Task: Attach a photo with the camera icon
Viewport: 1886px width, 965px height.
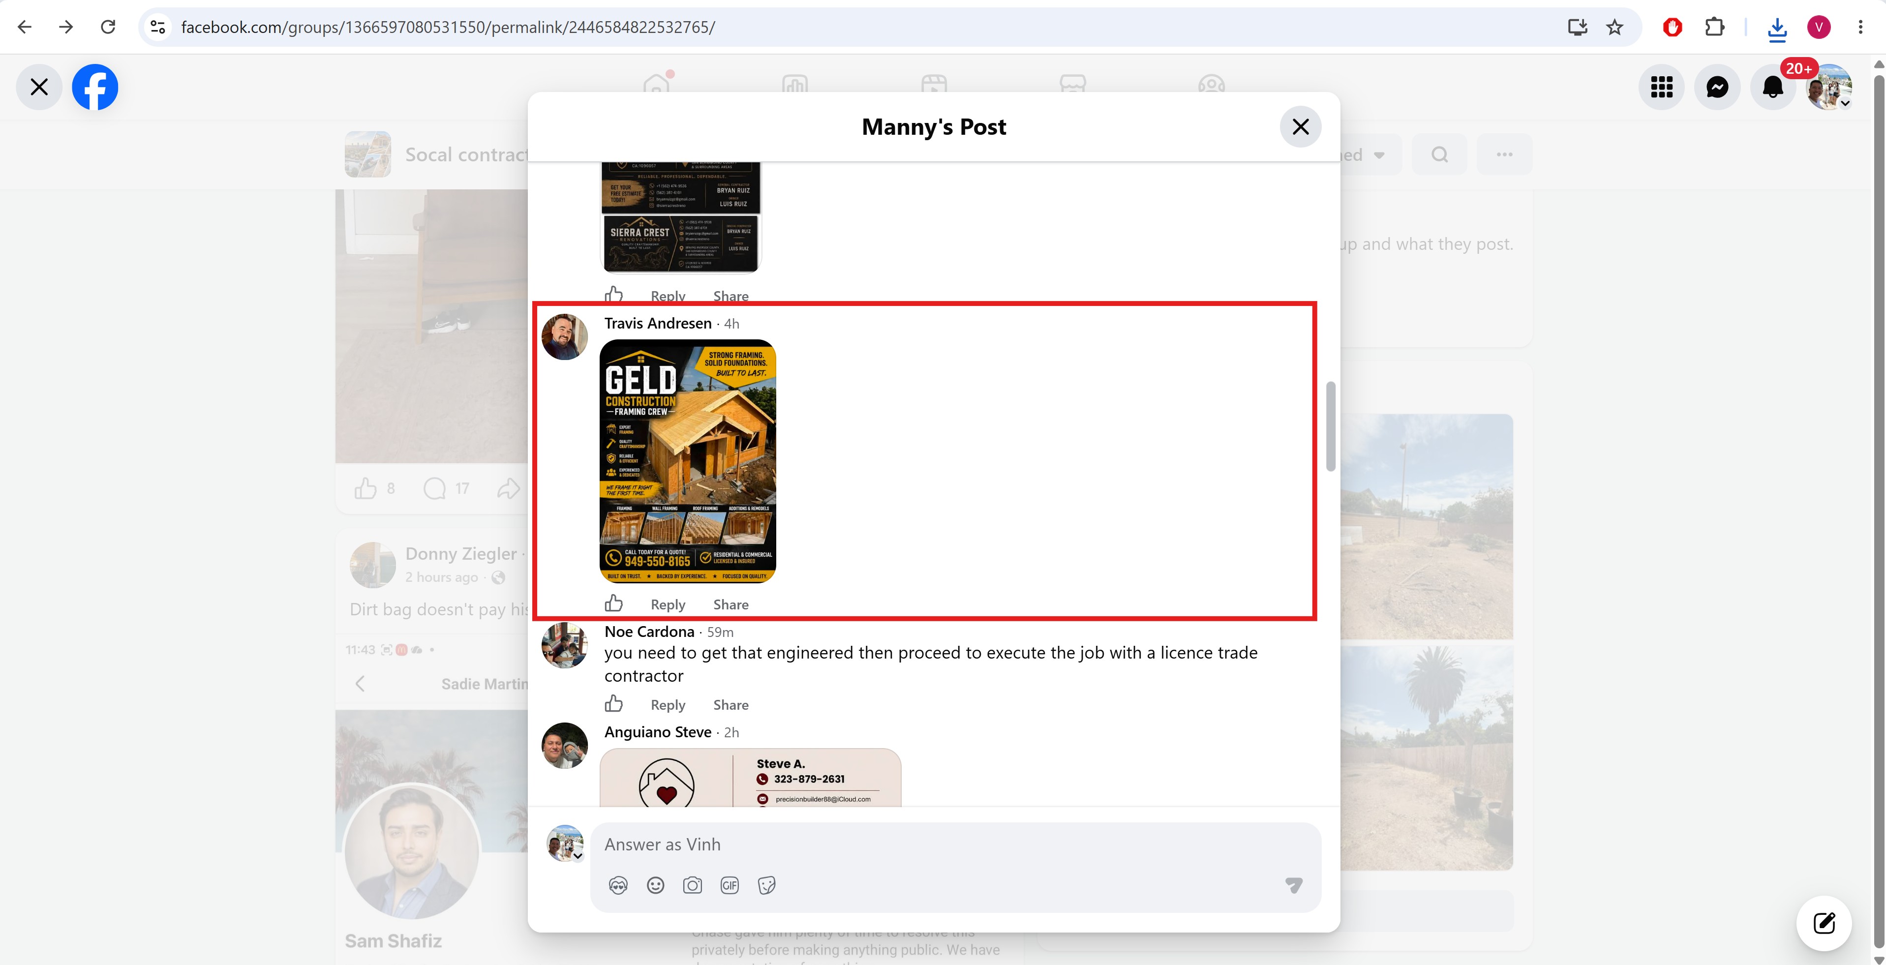Action: pos(693,886)
